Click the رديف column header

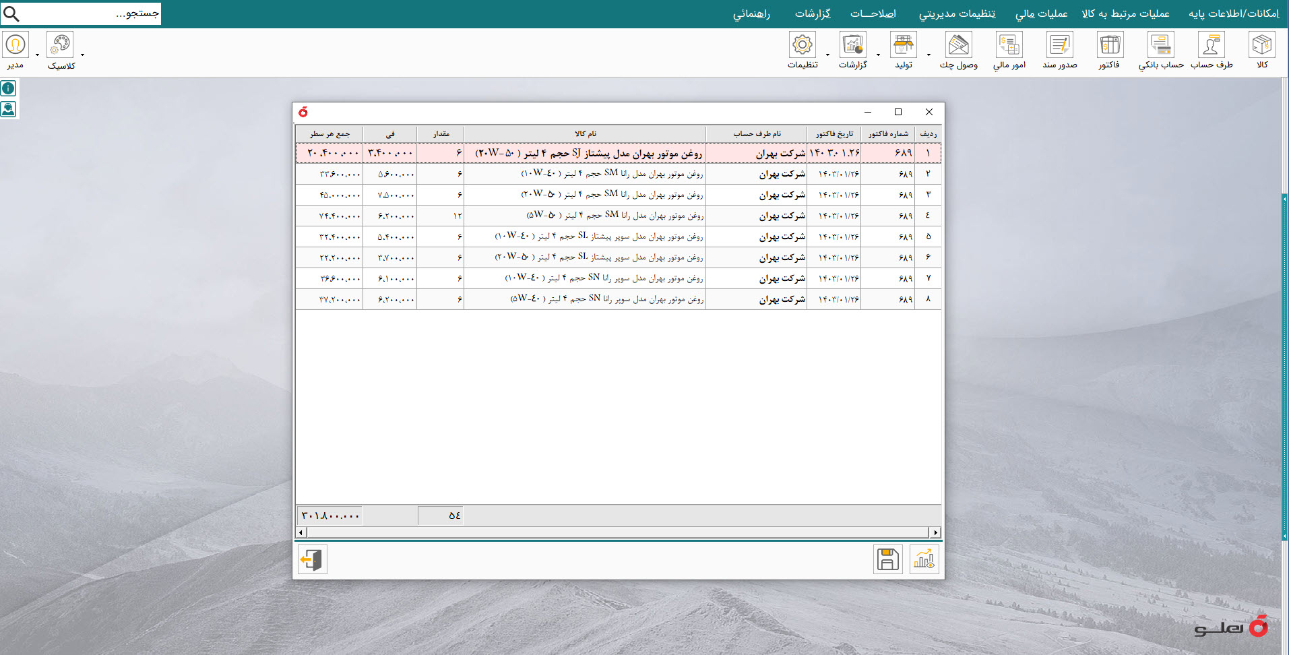click(x=928, y=133)
